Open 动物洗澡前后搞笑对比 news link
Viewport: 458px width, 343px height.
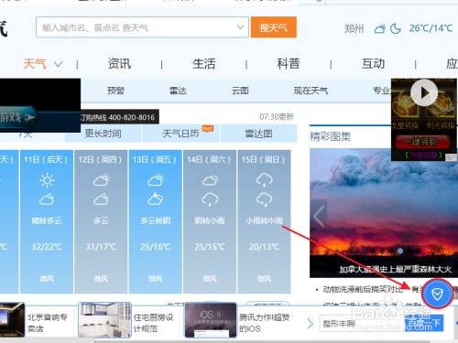click(363, 289)
